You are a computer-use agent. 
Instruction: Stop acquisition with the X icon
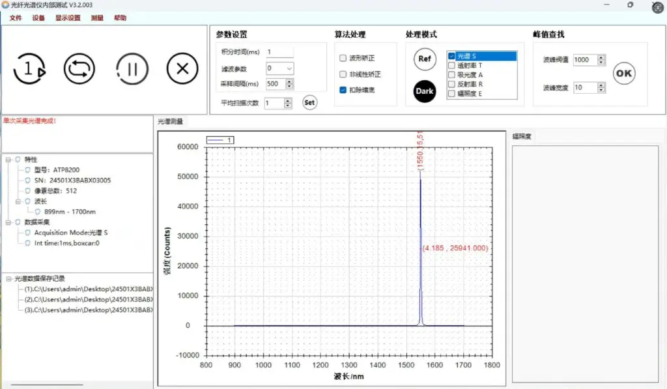182,68
